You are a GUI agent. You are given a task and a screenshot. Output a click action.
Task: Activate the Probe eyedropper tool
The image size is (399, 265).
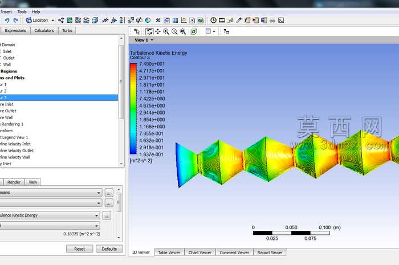pos(239,21)
